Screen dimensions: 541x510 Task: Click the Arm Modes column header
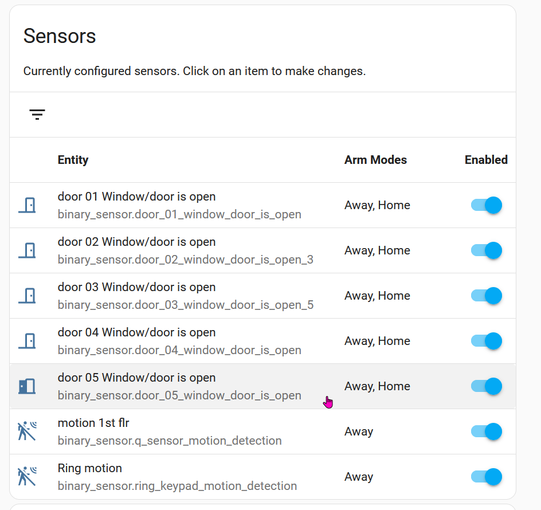tap(375, 160)
